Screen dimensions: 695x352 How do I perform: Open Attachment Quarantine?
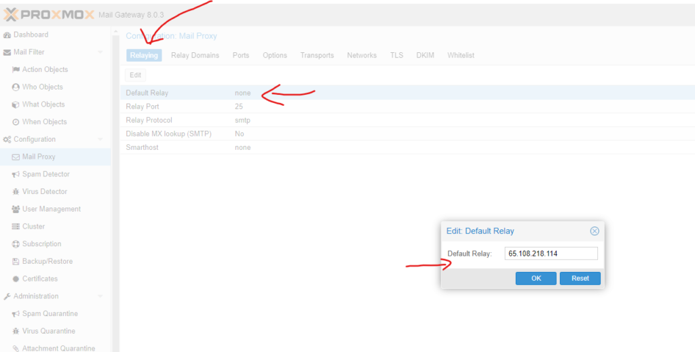[x=59, y=349]
